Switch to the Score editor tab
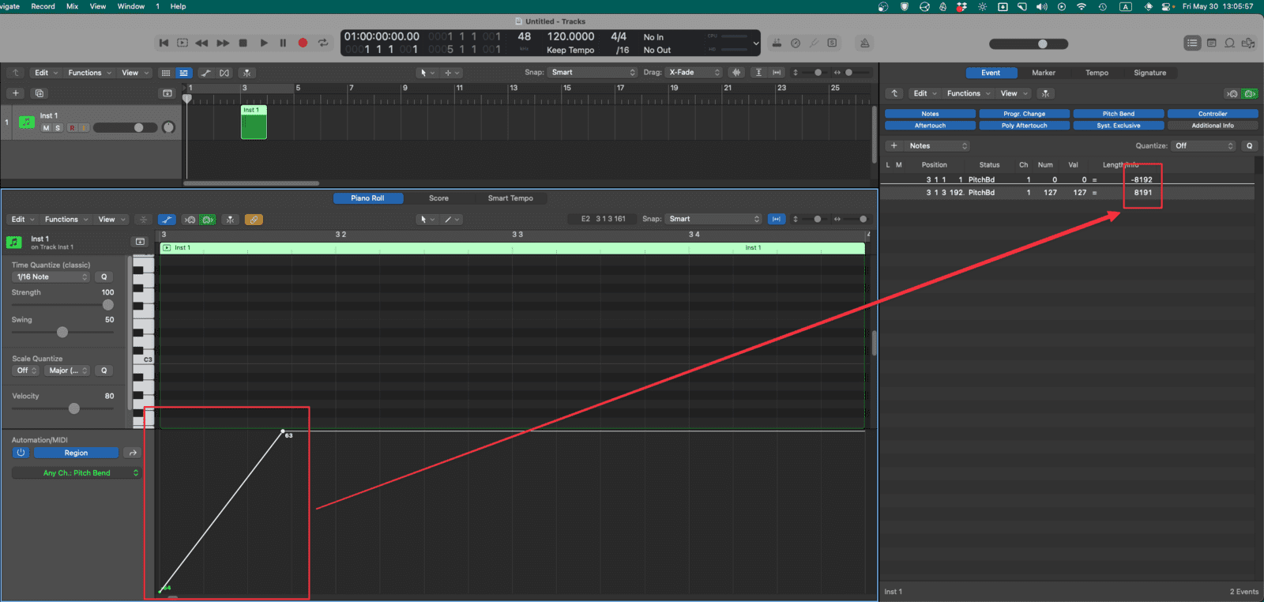The image size is (1264, 602). tap(438, 198)
